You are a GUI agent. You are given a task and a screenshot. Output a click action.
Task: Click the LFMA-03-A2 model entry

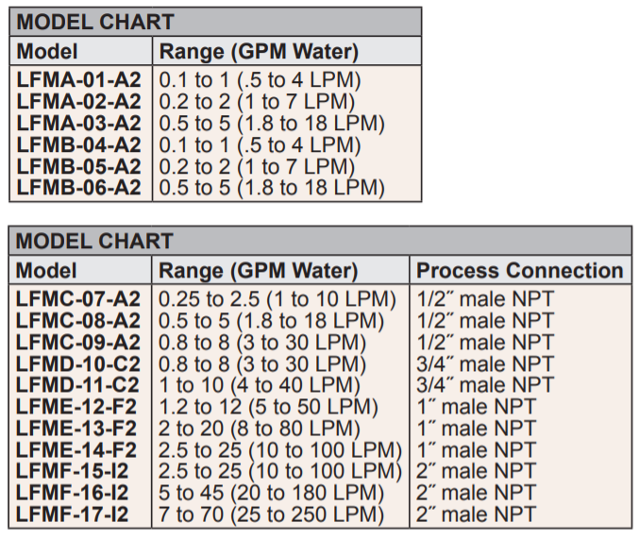tap(79, 123)
